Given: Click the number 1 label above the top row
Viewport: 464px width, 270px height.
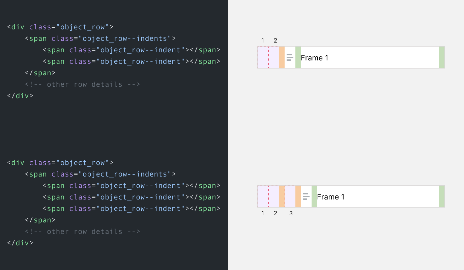Looking at the screenshot, I should (263, 40).
